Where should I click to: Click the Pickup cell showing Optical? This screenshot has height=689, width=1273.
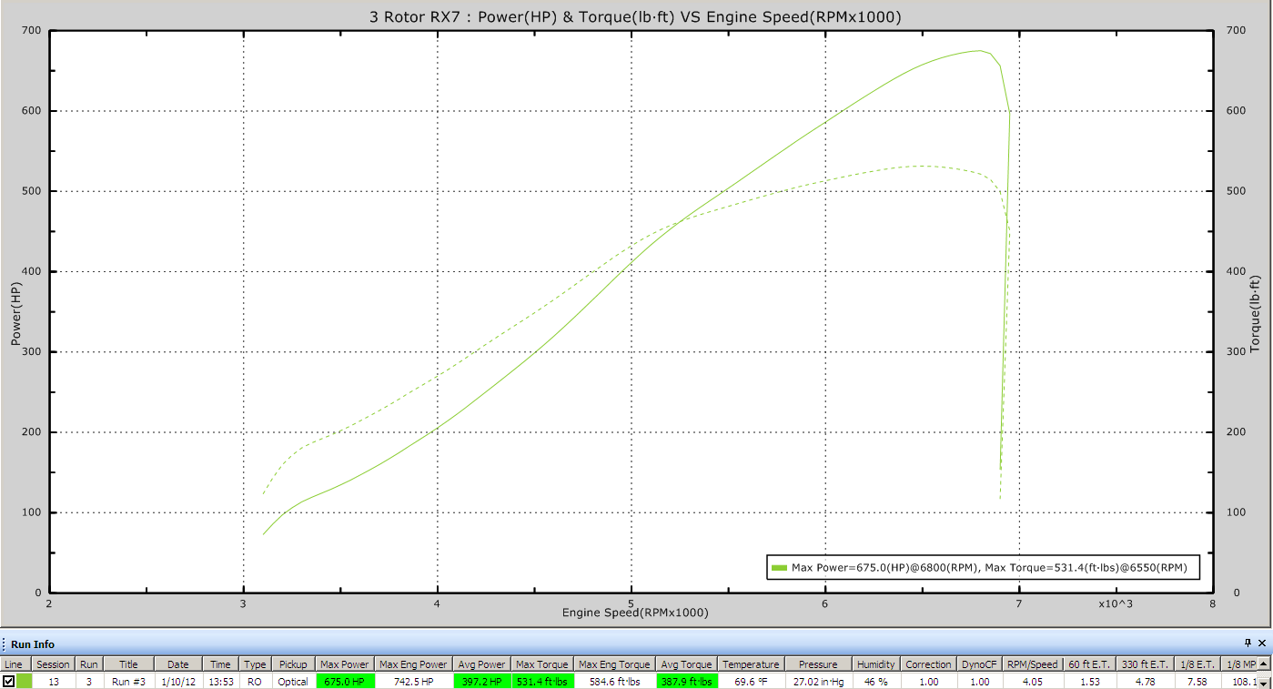[293, 681]
